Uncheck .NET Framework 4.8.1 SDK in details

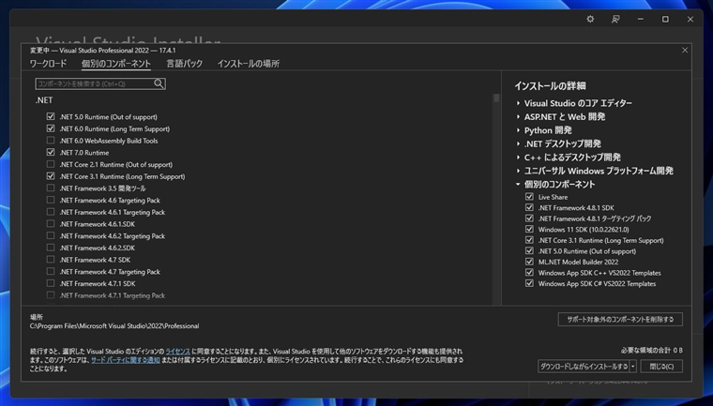point(529,207)
